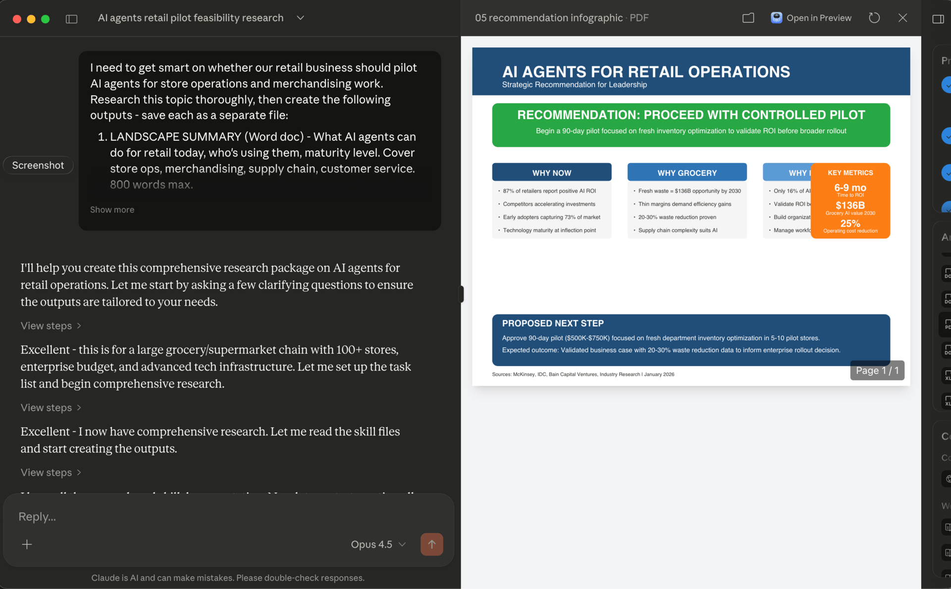Click the Open in Preview button label
The width and height of the screenshot is (951, 589).
click(x=819, y=18)
